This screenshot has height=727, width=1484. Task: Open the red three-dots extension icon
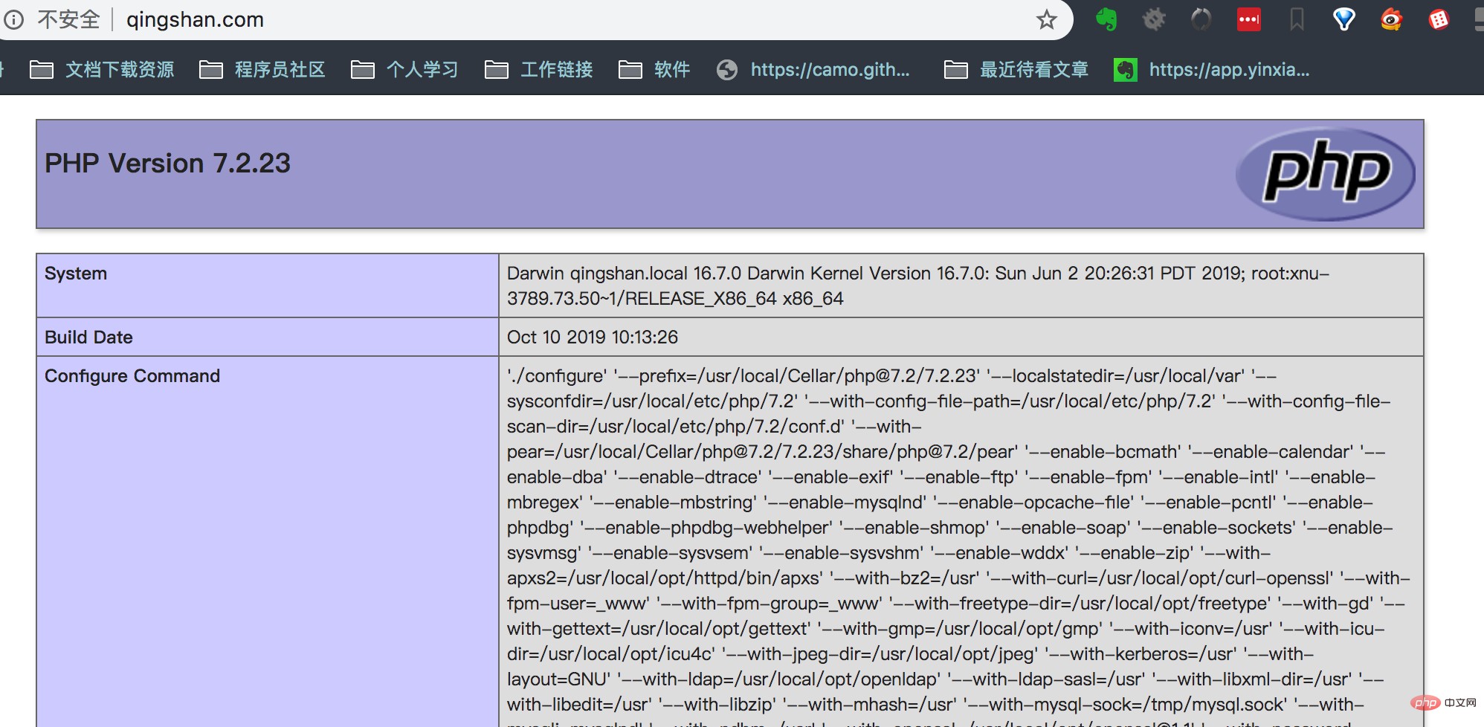(x=1249, y=19)
